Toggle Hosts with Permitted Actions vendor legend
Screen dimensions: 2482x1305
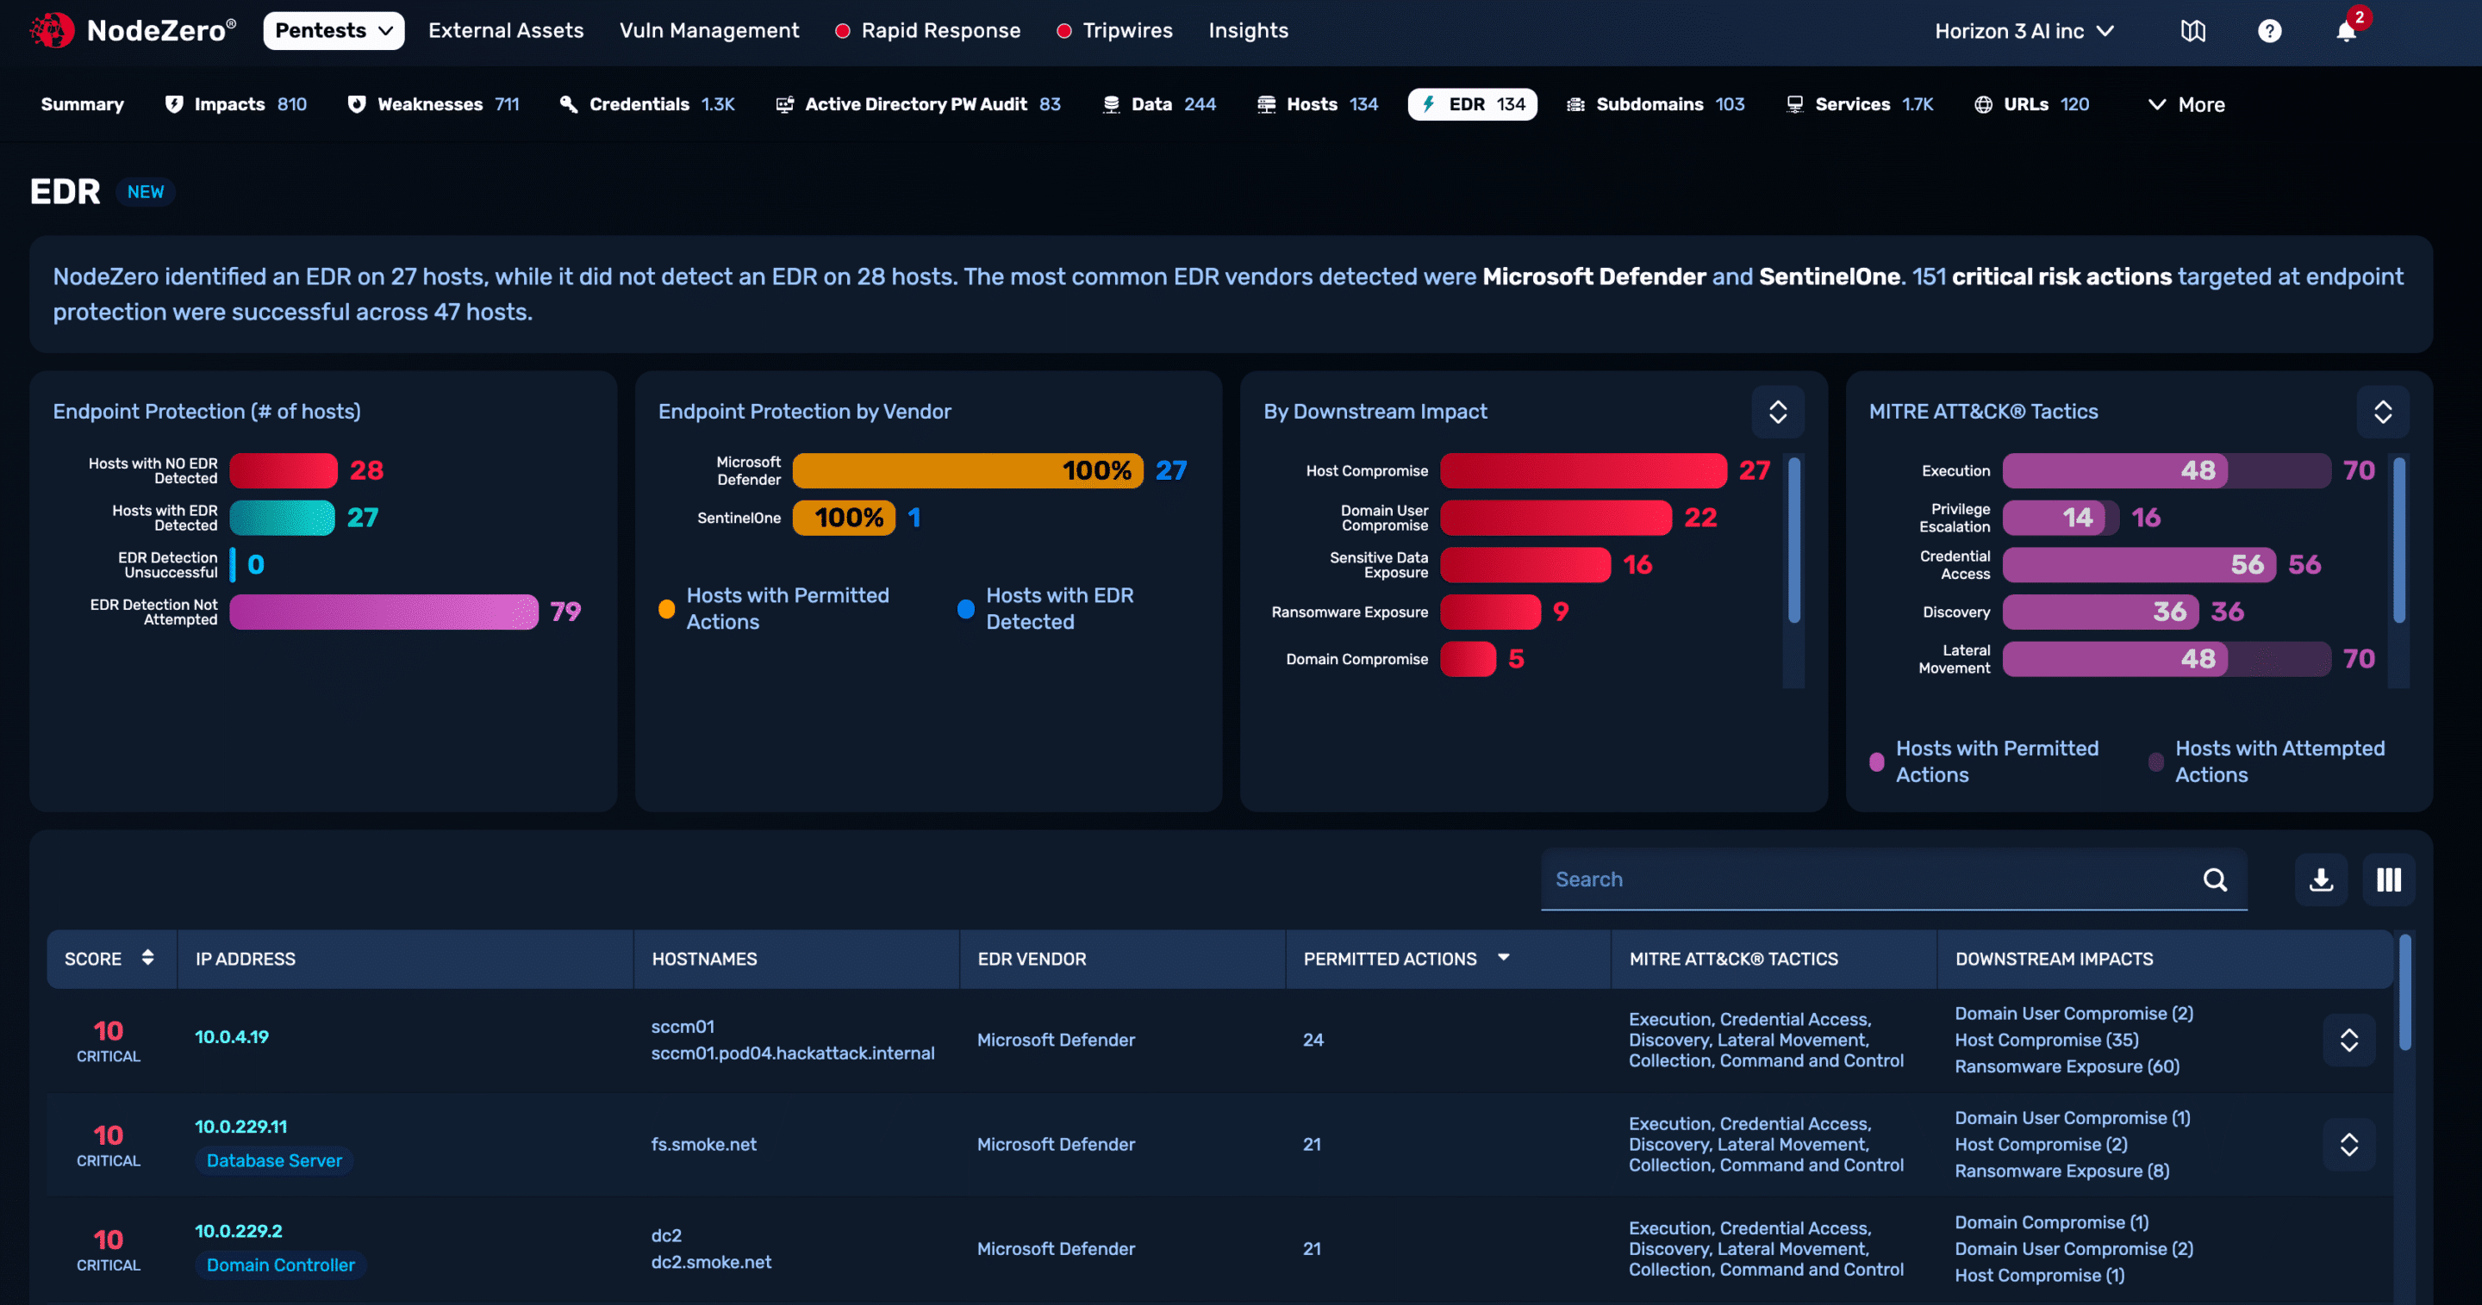point(775,609)
